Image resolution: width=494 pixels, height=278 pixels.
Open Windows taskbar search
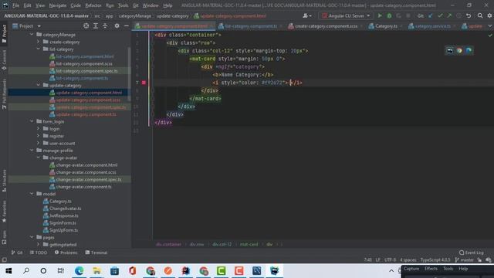(26, 271)
